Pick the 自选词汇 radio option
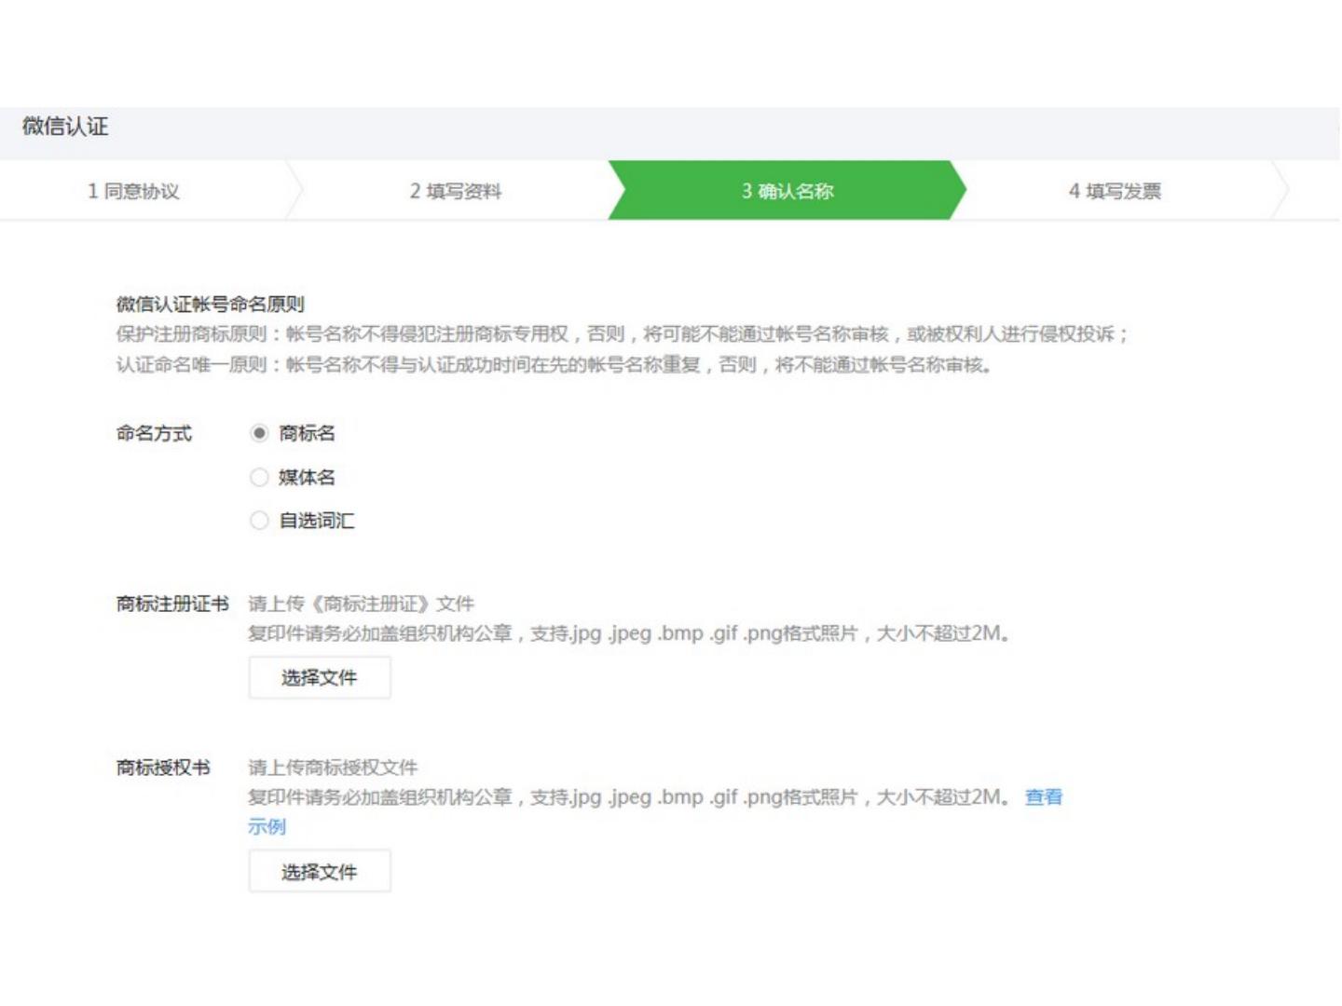The height and width of the screenshot is (1006, 1342). [x=259, y=521]
